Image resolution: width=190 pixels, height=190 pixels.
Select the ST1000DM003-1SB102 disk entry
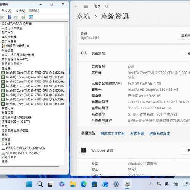[22, 153]
